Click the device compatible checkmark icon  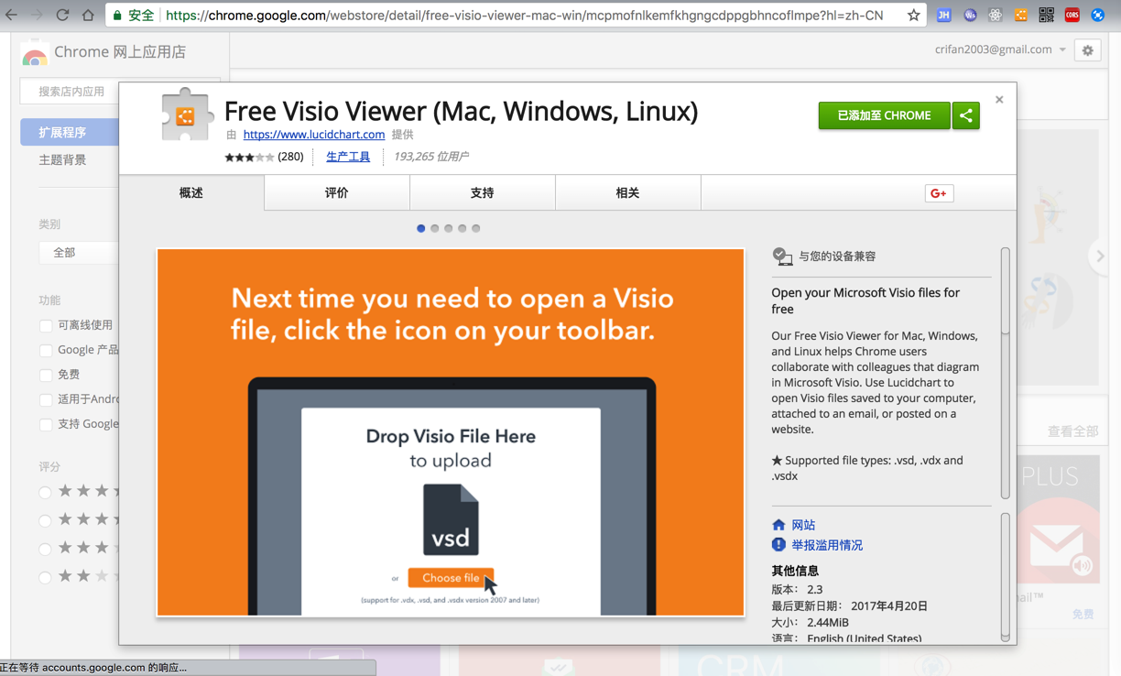click(782, 256)
